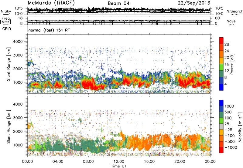Click the gray band of the velocity colorbar

(x=221, y=127)
